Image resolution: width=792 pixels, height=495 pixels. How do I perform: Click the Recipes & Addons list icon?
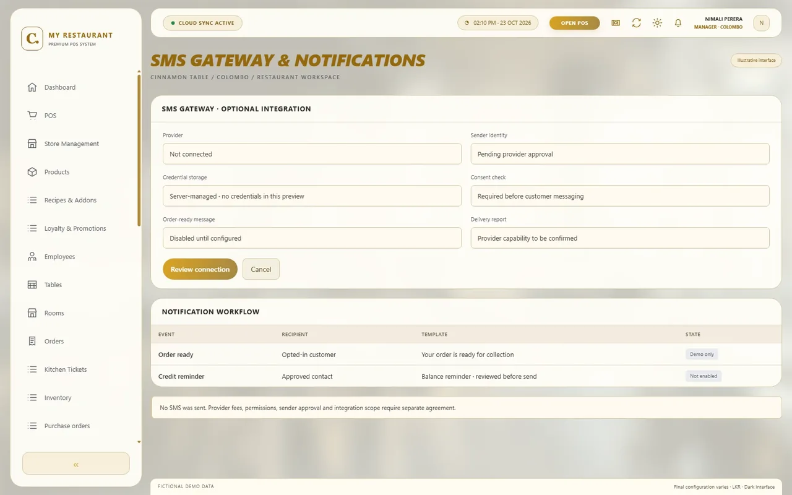32,200
